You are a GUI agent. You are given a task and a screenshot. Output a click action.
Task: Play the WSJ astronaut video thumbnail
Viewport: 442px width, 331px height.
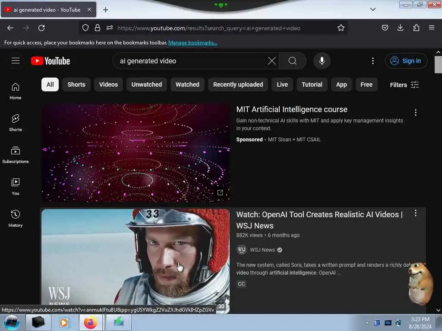(x=136, y=261)
